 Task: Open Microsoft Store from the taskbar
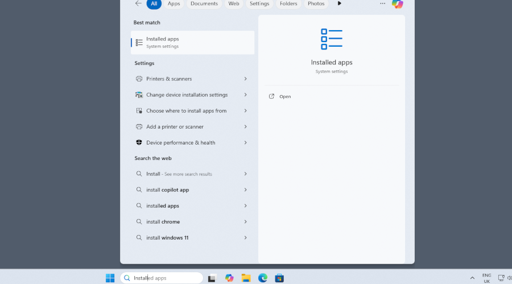(x=279, y=278)
